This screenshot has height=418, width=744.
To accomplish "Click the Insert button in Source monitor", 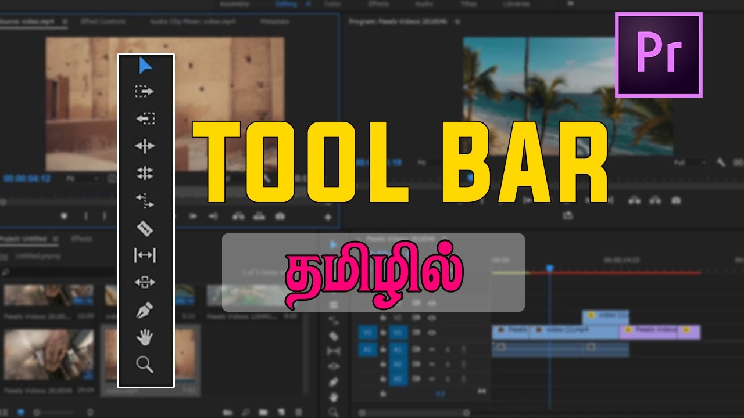I will point(238,216).
